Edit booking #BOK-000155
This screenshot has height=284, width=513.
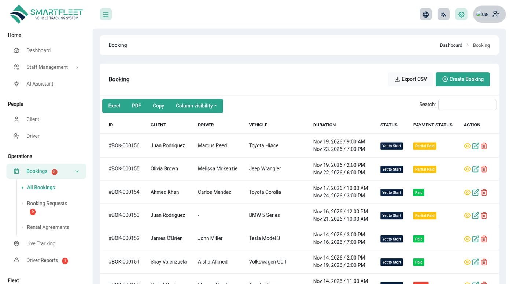pos(476,169)
